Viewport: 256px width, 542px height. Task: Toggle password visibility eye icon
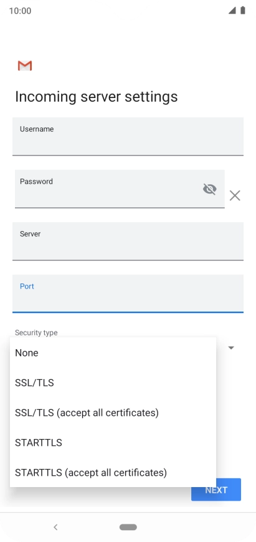[209, 189]
